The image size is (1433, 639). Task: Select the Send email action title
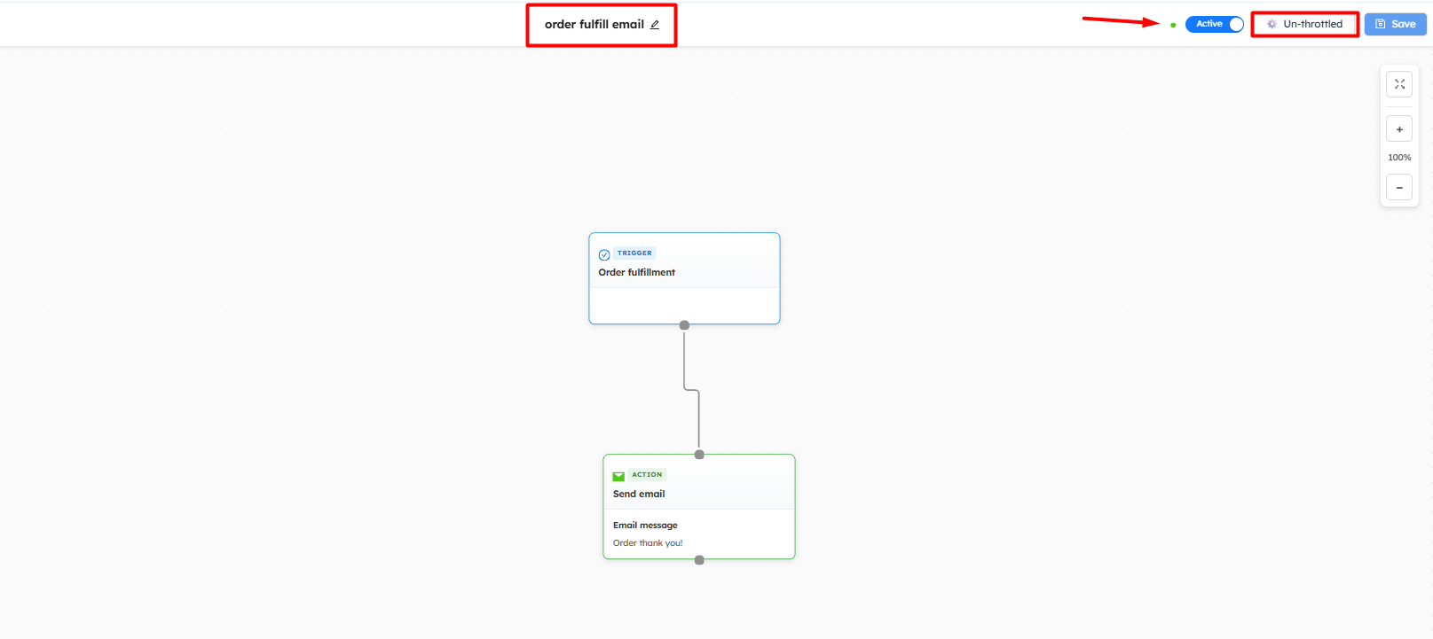(638, 494)
